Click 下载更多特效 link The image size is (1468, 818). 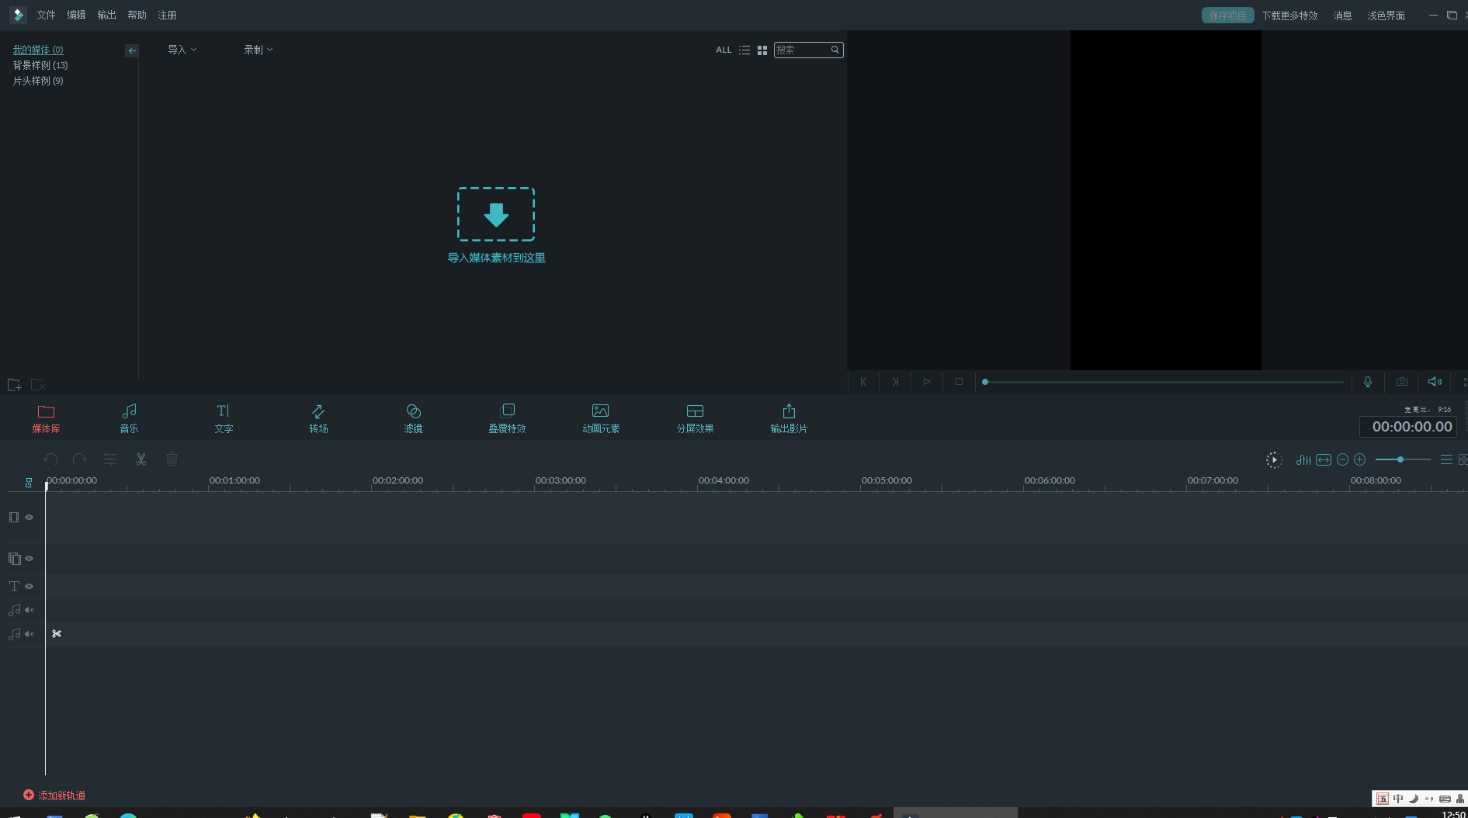pyautogui.click(x=1289, y=16)
